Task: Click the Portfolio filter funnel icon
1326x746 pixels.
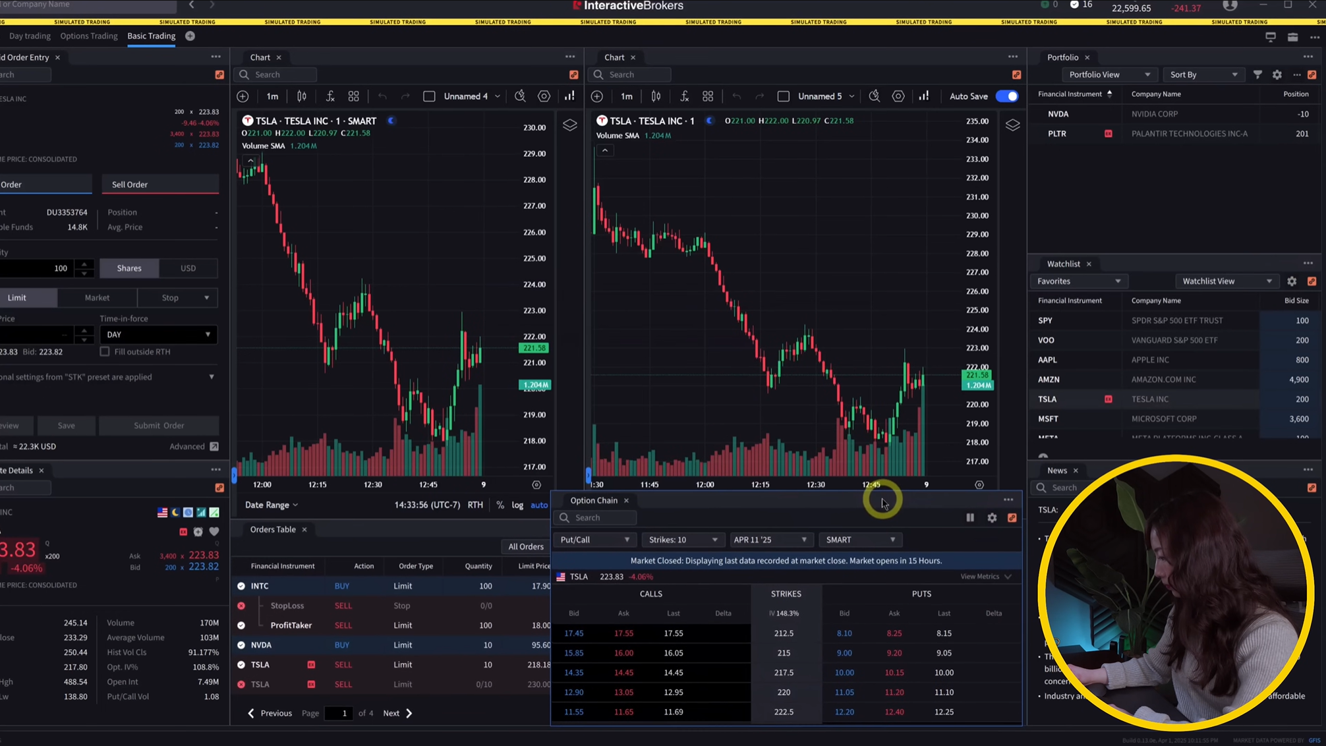Action: tap(1257, 74)
